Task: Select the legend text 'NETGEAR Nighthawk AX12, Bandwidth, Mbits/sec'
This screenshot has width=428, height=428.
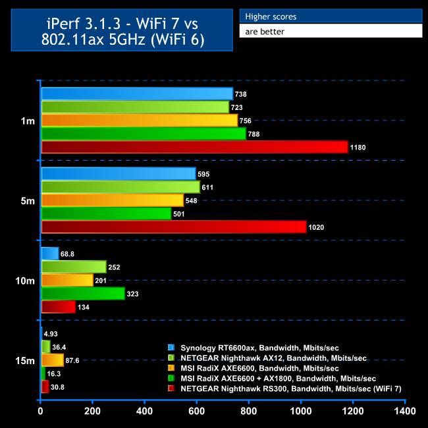Action: point(273,358)
